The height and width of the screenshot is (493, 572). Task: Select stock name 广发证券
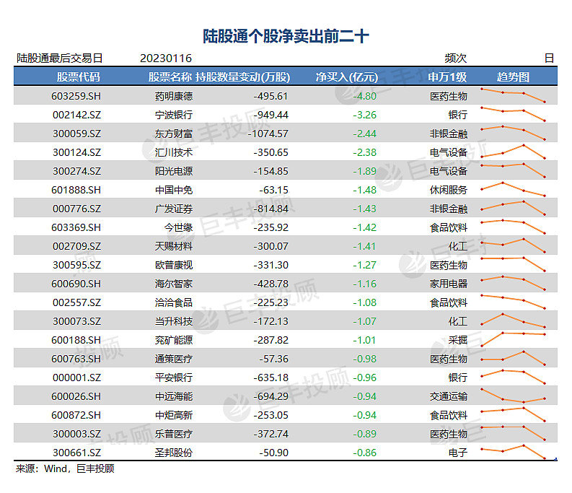174,209
